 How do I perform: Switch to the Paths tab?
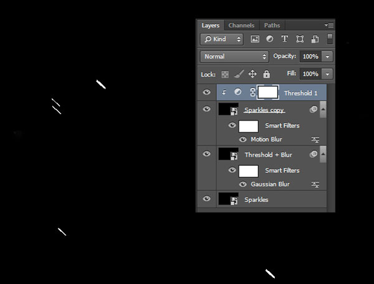[x=272, y=25]
